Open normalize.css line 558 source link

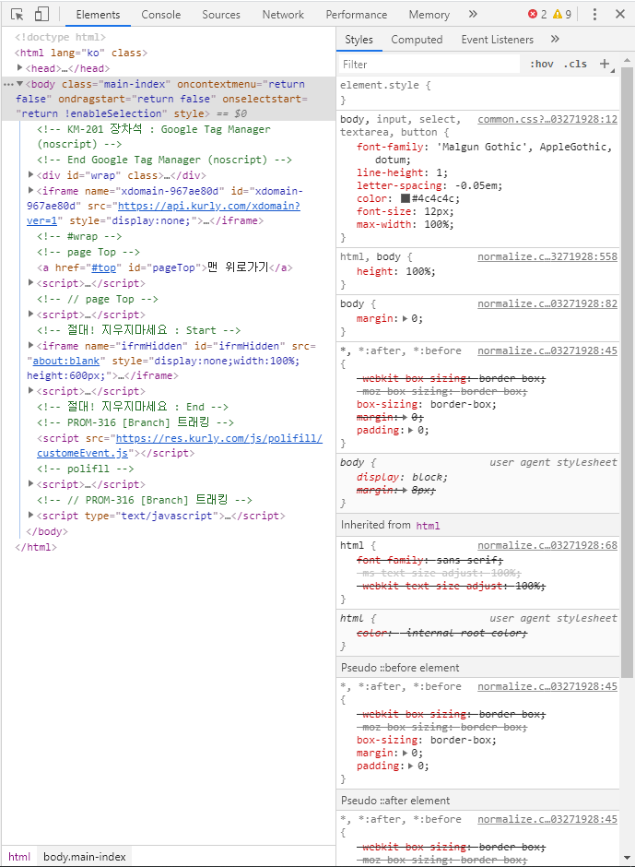[x=547, y=256]
